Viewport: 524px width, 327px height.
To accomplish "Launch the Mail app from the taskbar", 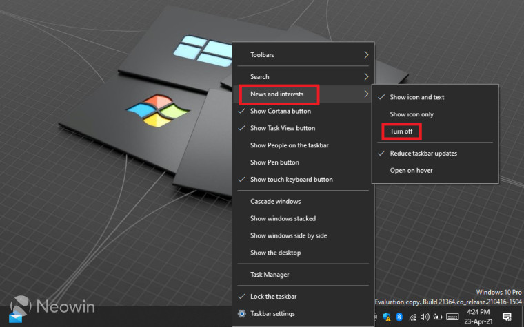I will tap(15, 317).
